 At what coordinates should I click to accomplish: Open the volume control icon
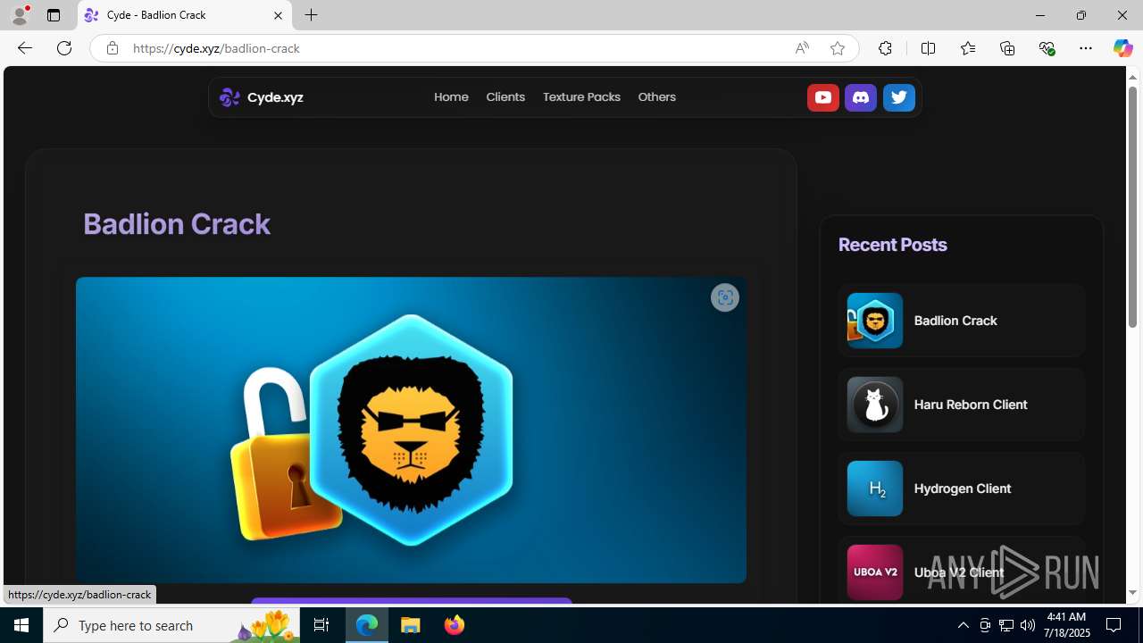coord(1028,625)
